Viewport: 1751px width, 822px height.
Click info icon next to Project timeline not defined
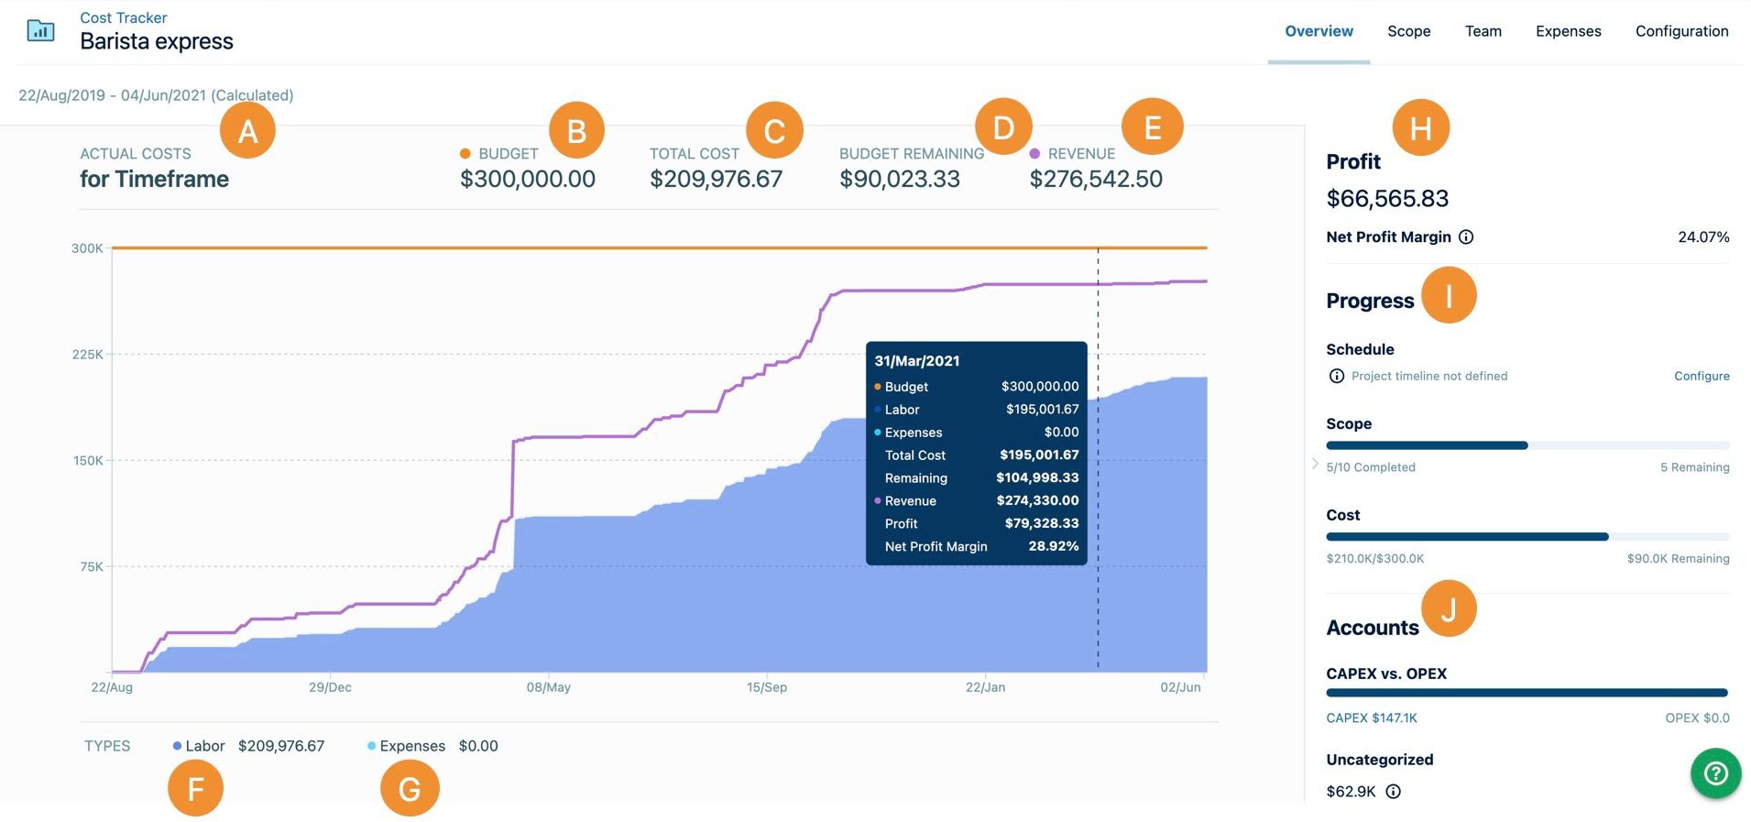(1336, 376)
